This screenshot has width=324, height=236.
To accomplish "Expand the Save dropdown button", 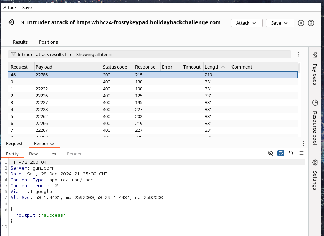I will pyautogui.click(x=280, y=23).
